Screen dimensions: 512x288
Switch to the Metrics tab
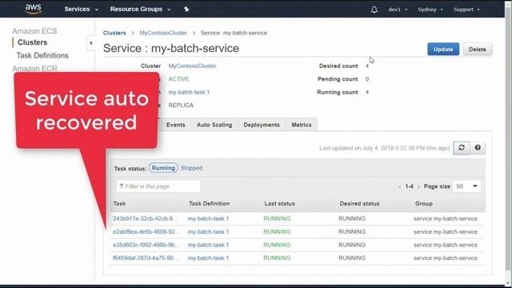tap(302, 125)
